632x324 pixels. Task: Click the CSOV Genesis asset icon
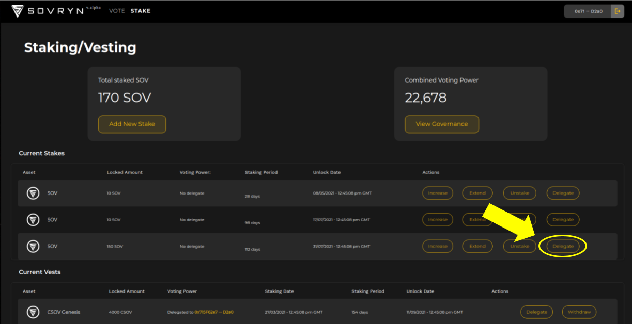(x=33, y=312)
